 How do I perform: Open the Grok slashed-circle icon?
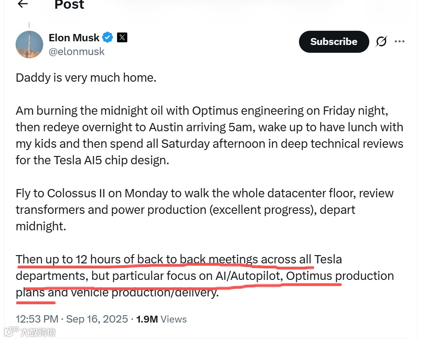[x=381, y=42]
